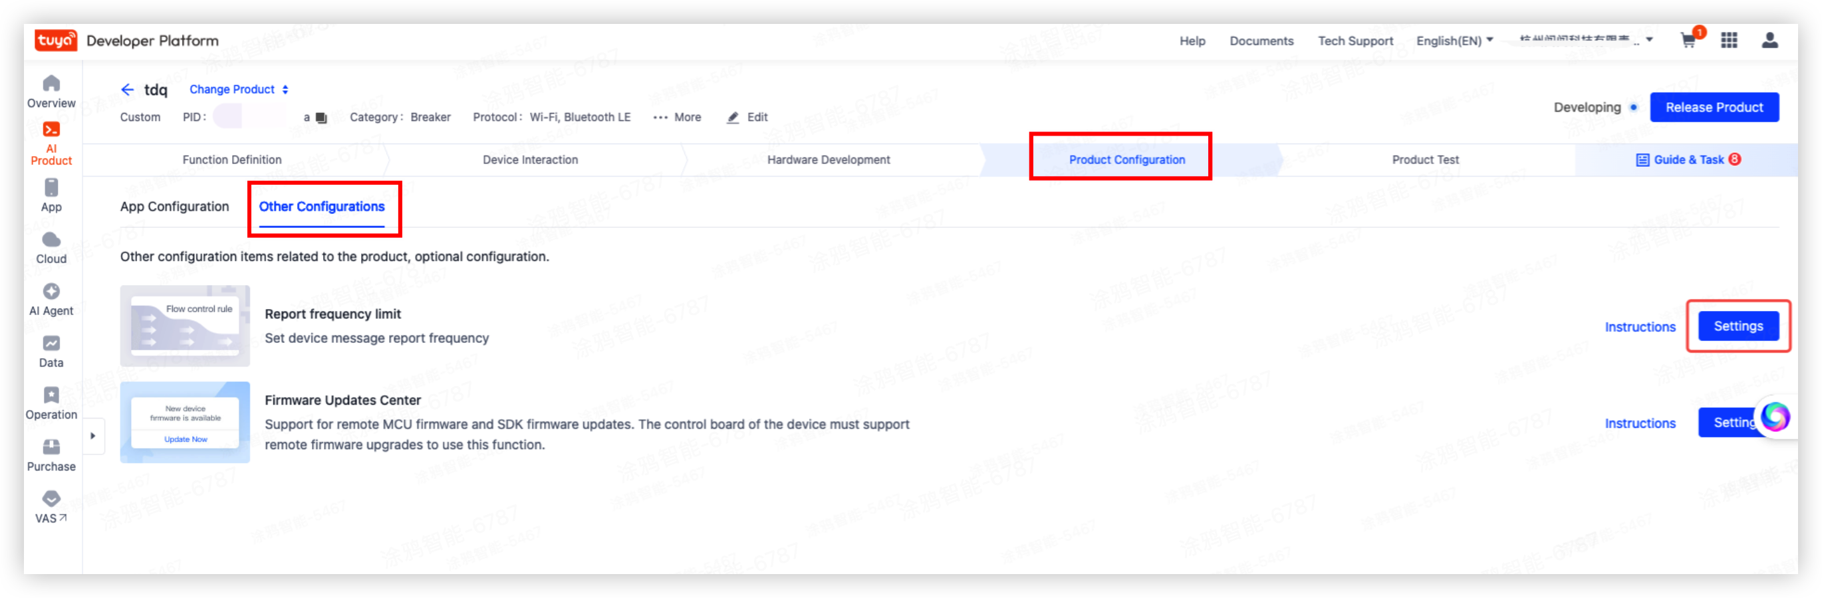Open the shopping cart
This screenshot has height=598, width=1822.
1689,41
